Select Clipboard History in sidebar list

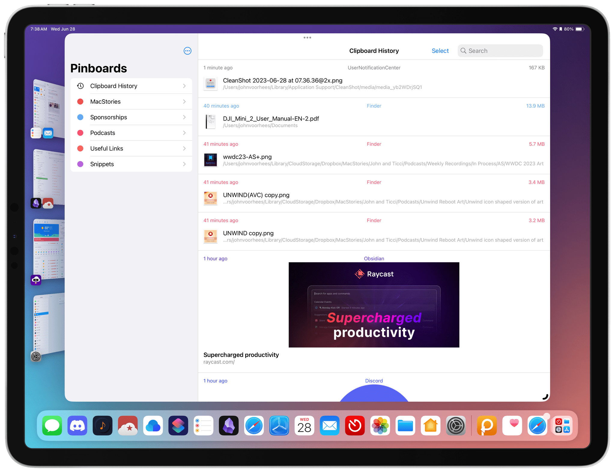[131, 86]
